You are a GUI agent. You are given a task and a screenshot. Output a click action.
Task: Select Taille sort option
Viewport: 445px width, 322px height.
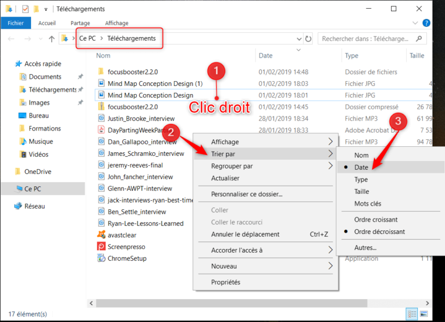[362, 192]
